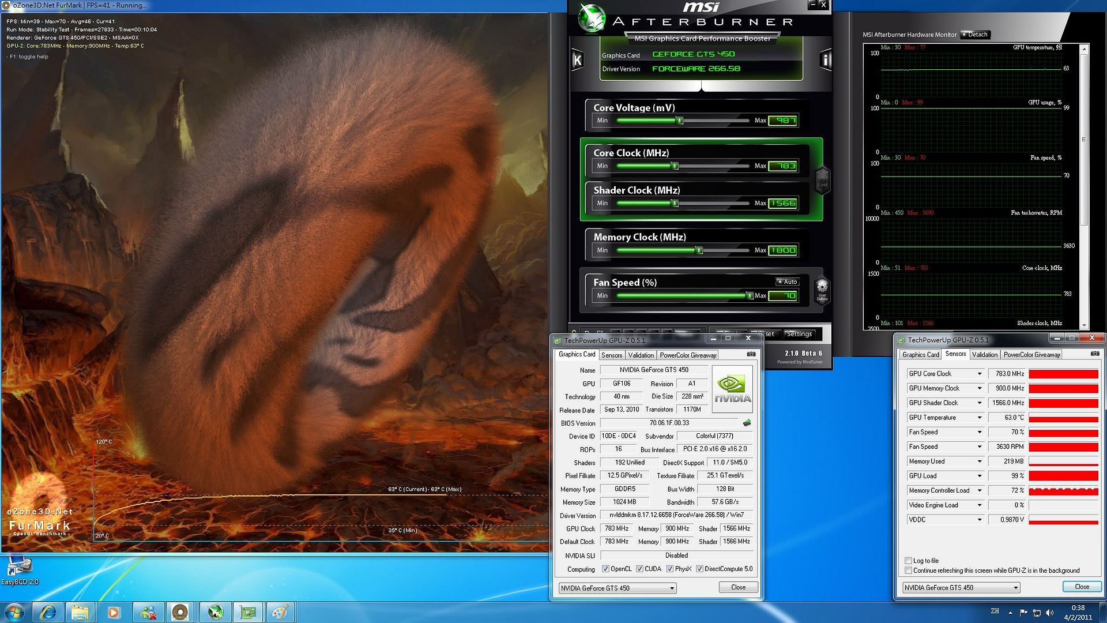Enable Log to file checkbox
Viewport: 1107px width, 623px height.
pos(908,561)
